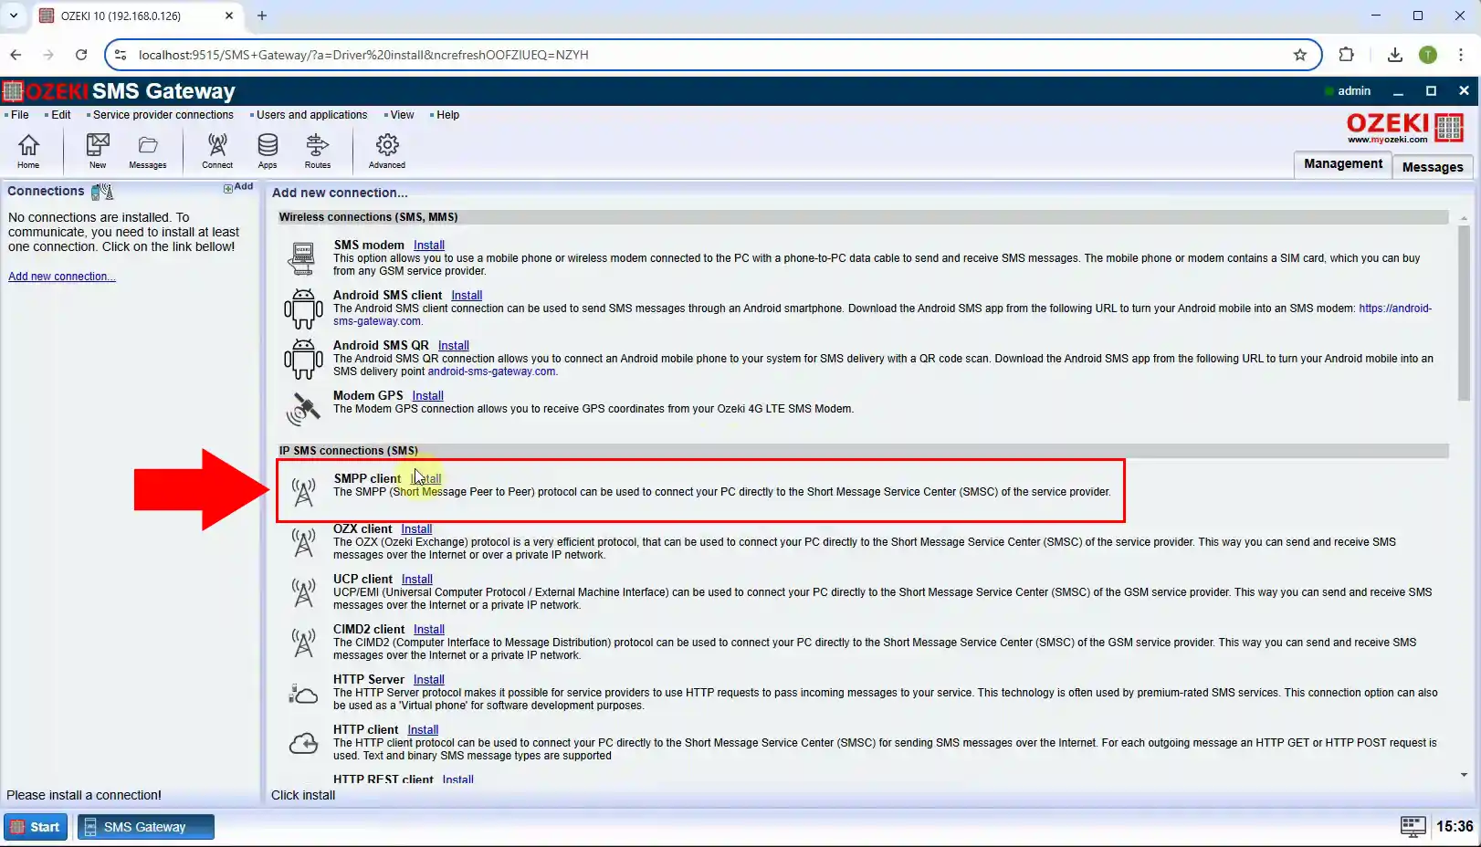Viewport: 1481px width, 847px height.
Task: Click the Connections panel tower icon
Action: pyautogui.click(x=102, y=192)
